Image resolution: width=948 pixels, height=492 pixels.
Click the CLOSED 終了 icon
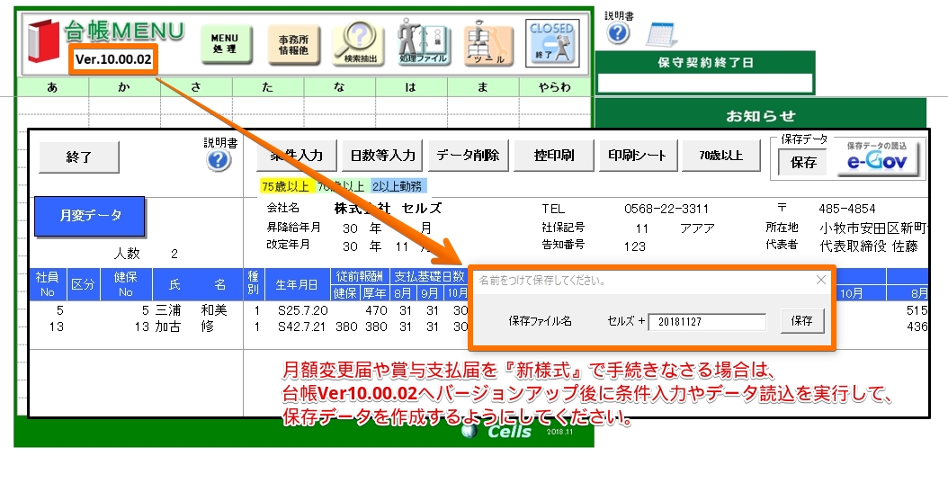tap(551, 42)
